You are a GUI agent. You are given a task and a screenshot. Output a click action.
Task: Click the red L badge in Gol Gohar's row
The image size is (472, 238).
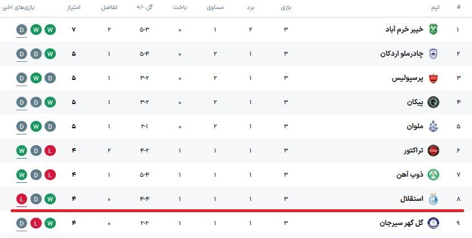click(36, 223)
